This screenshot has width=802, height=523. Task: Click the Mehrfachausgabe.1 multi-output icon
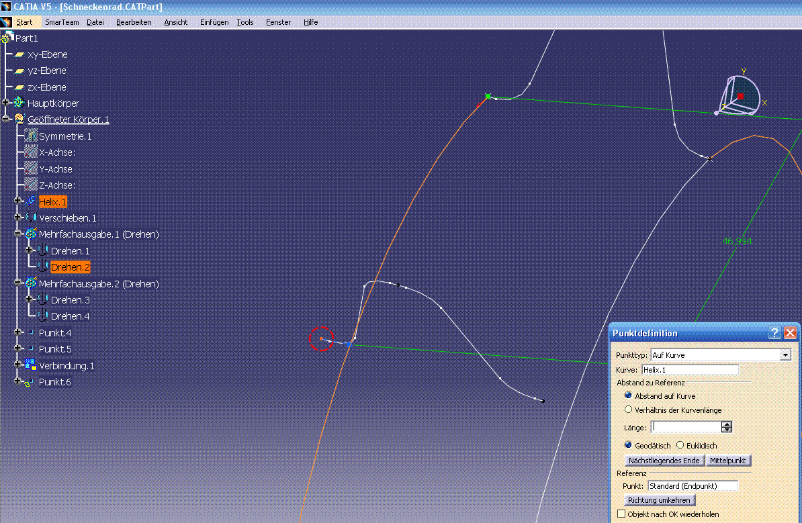tap(31, 234)
